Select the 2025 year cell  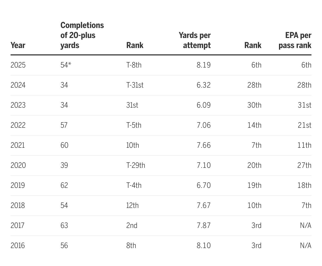pos(18,65)
